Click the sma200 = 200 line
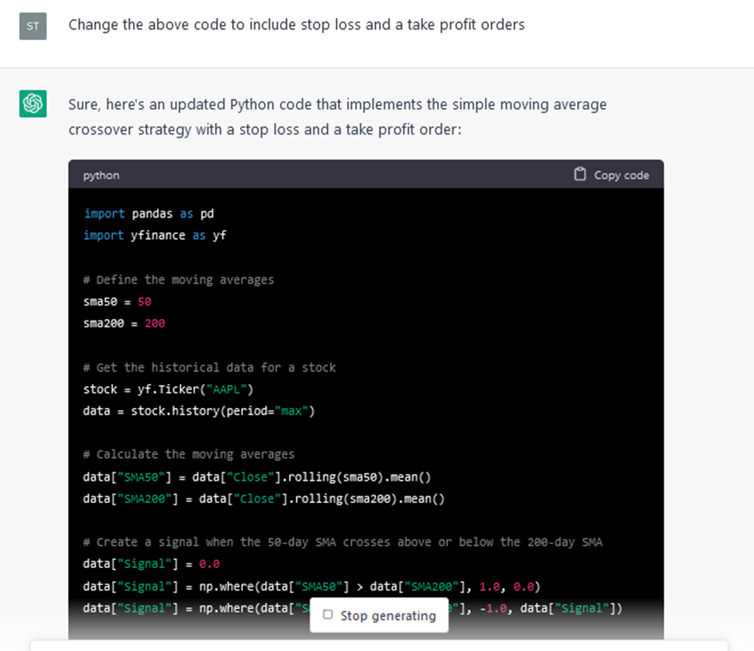754x651 pixels. click(x=124, y=324)
